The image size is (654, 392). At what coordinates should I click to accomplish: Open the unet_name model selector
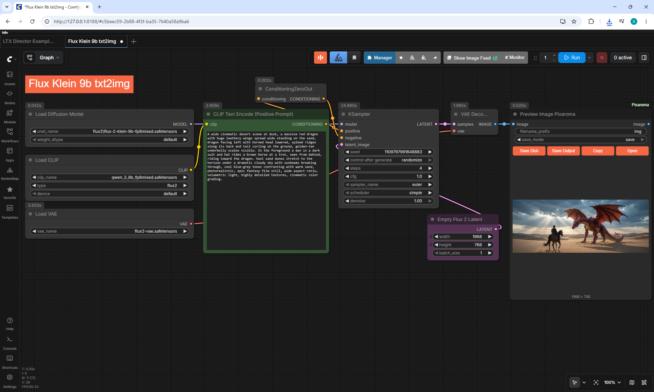[110, 131]
